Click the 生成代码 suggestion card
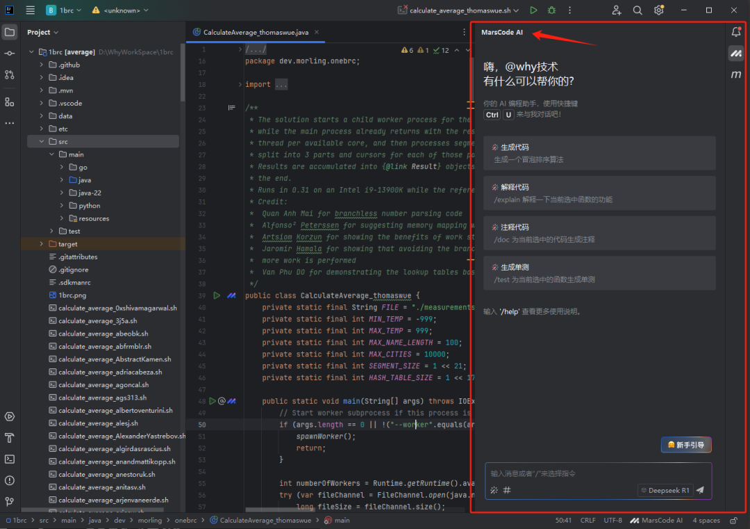Screen dimensions: 750x529 pos(599,153)
